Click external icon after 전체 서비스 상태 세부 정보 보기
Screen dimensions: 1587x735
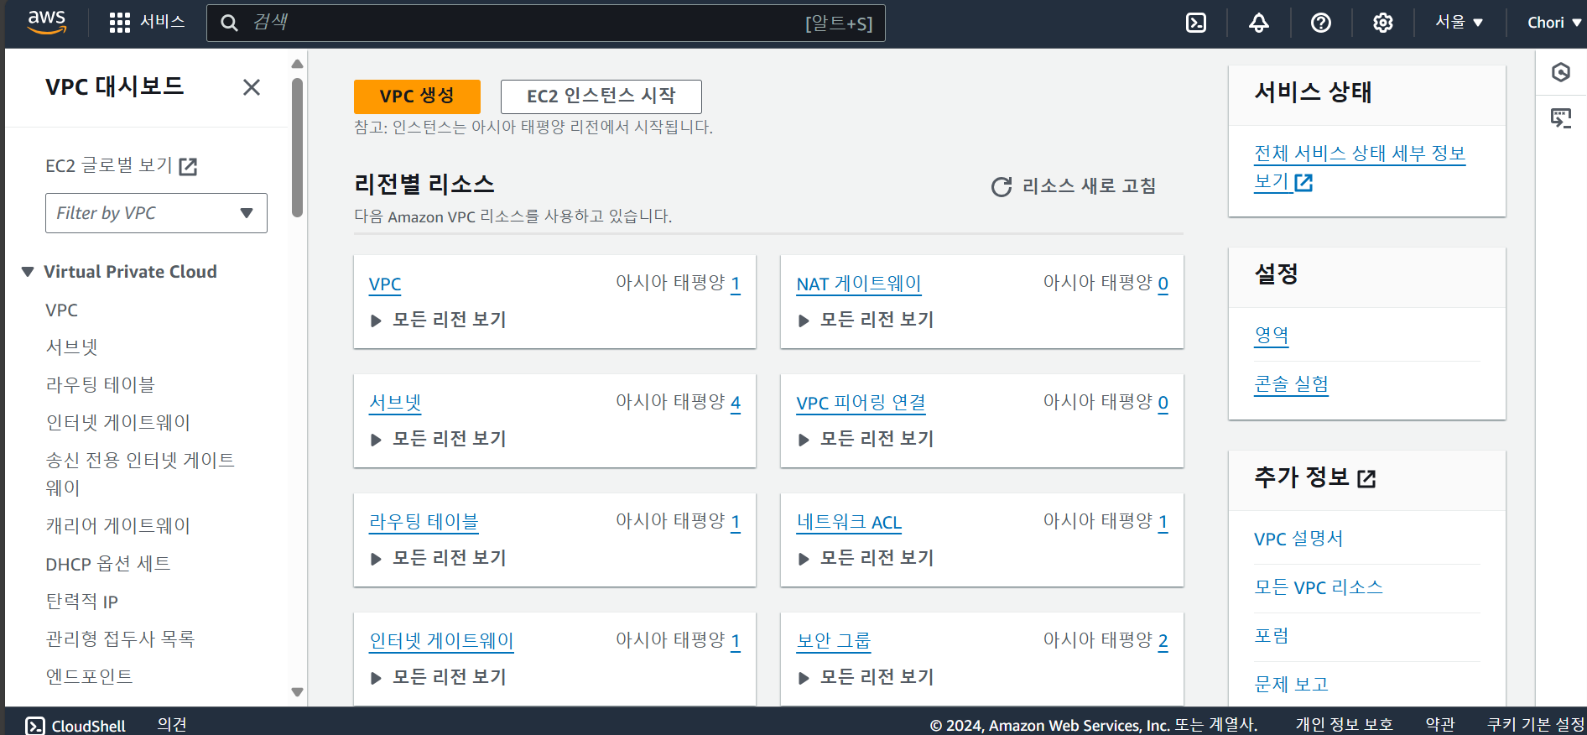tap(1303, 182)
